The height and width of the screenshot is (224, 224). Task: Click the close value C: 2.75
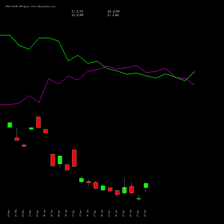[78, 12]
